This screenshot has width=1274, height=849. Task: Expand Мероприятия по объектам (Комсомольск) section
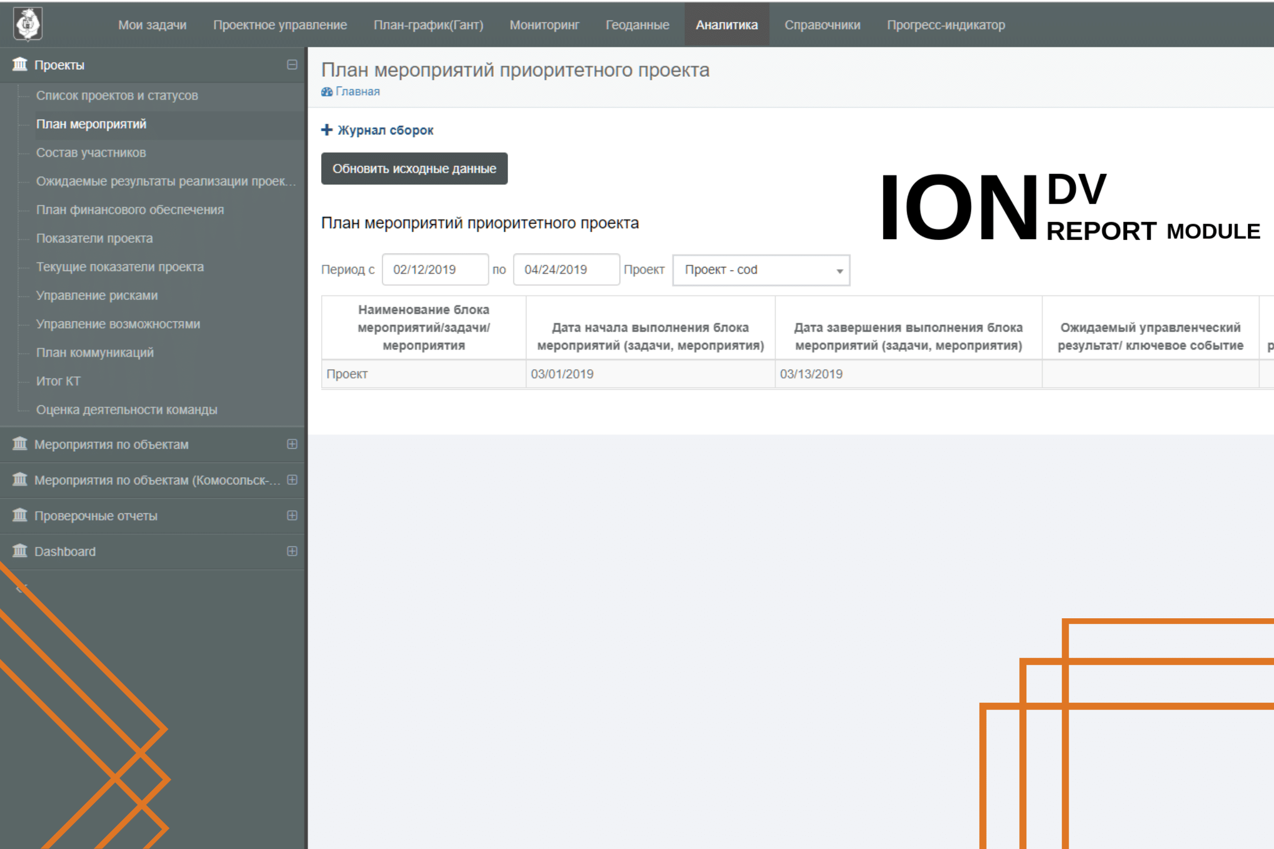pyautogui.click(x=292, y=480)
